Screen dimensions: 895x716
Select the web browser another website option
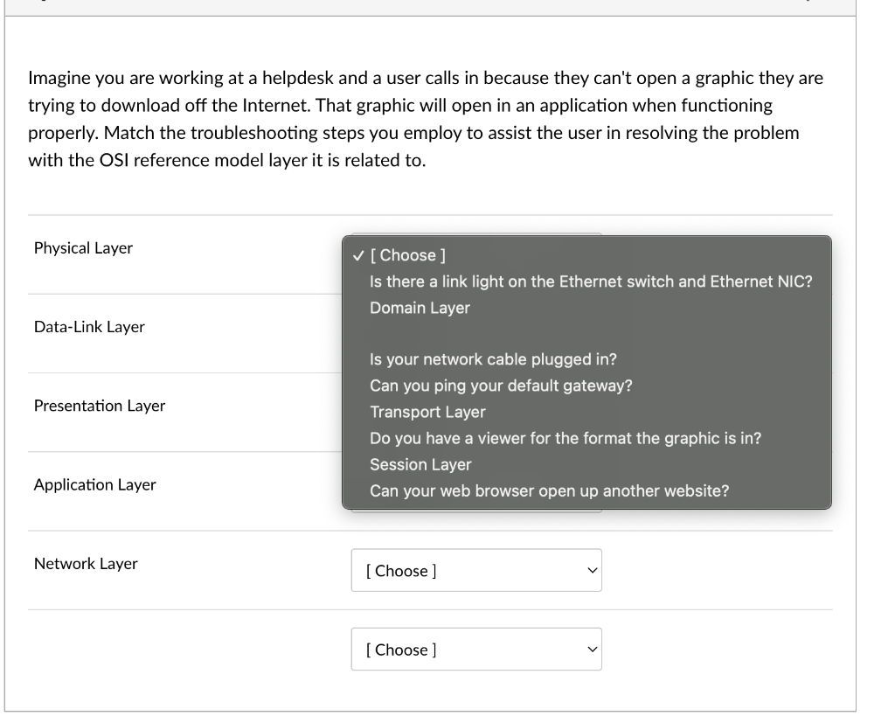point(549,490)
